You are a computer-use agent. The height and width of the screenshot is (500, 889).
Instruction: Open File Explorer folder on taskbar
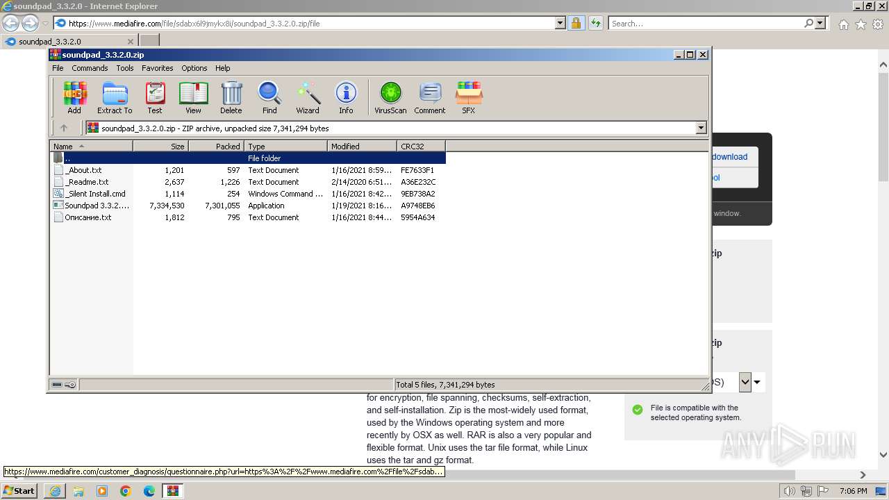pyautogui.click(x=78, y=491)
